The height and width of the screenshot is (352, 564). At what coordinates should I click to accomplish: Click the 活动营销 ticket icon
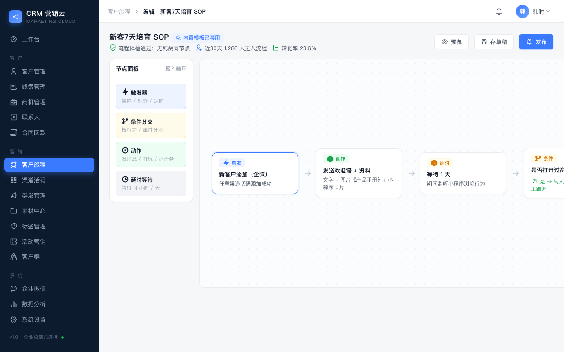click(x=14, y=242)
